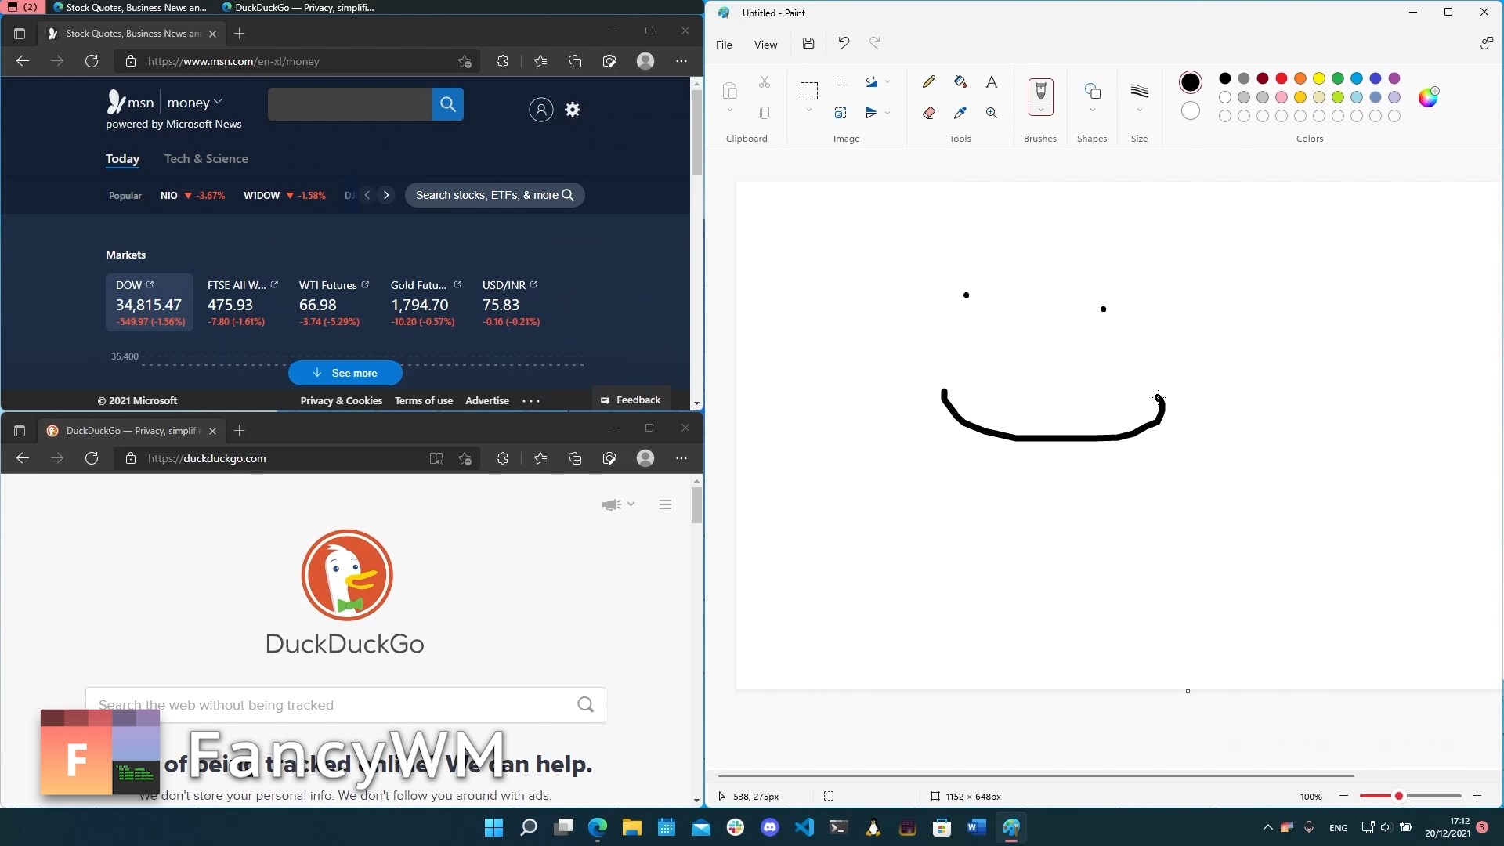Pick the Color picker eyedropper tool
1504x846 pixels.
point(960,113)
